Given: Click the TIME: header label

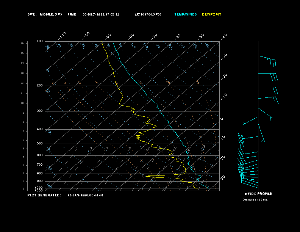Looking at the screenshot, I should pos(72,14).
